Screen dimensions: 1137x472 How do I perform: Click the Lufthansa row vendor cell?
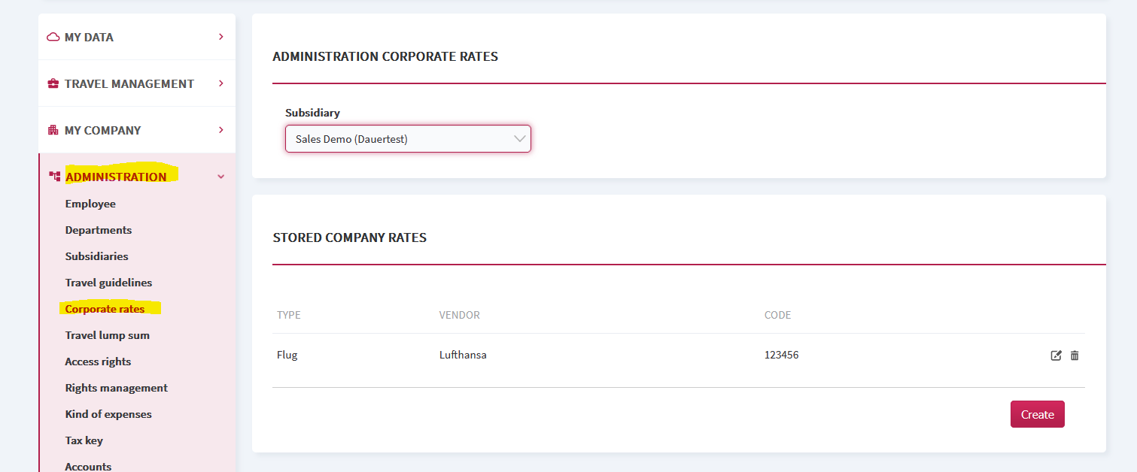(x=463, y=355)
